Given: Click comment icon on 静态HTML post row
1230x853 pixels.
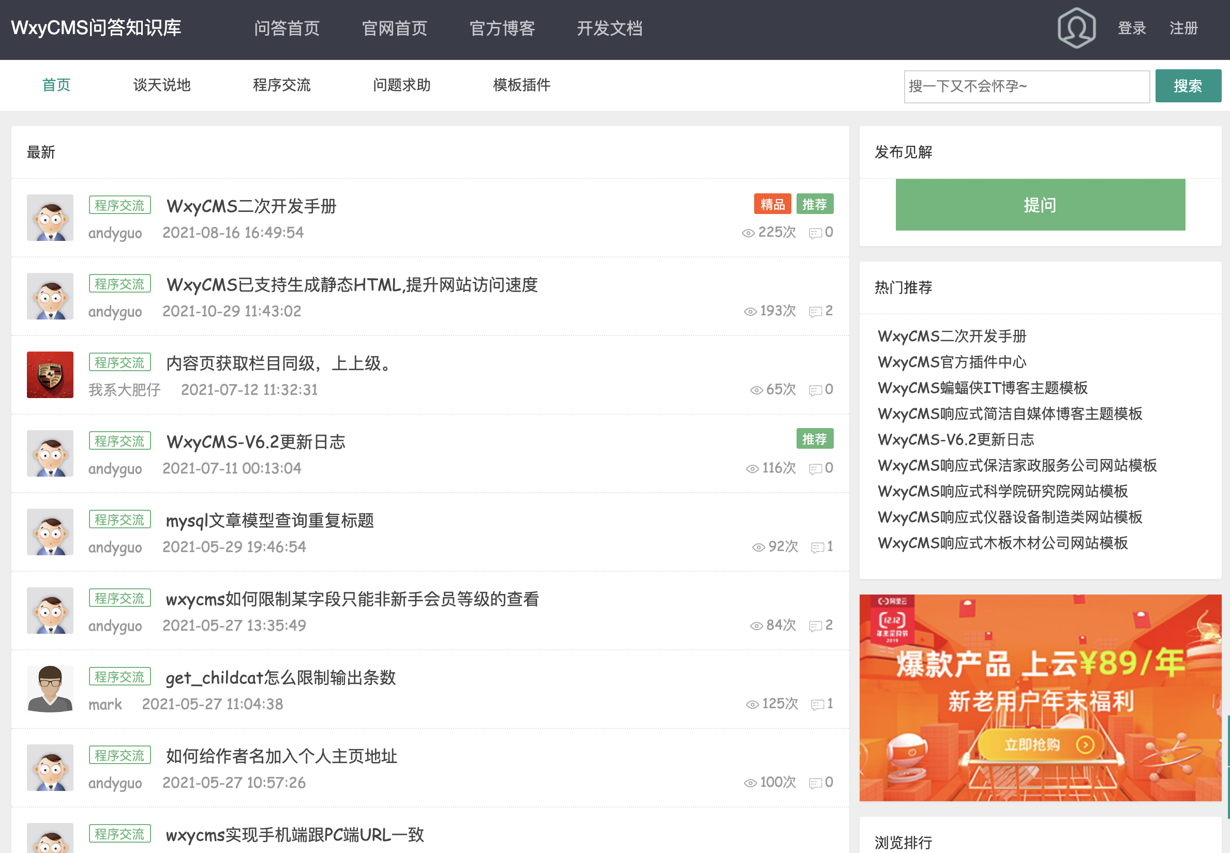Looking at the screenshot, I should pos(815,312).
